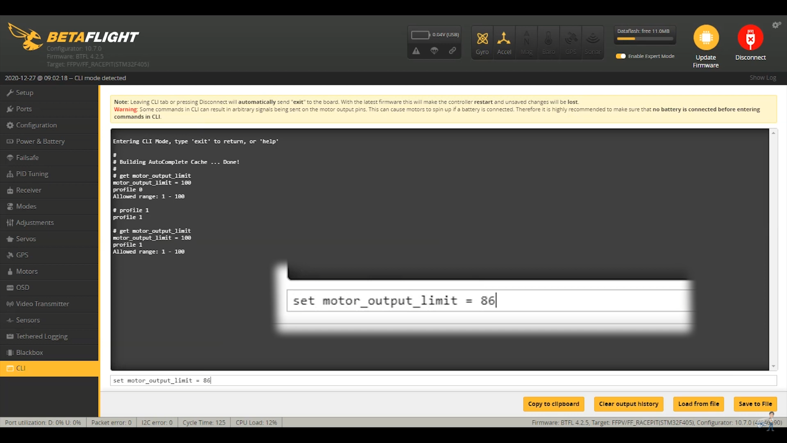
Task: Enable Expert Mode
Action: [x=621, y=56]
